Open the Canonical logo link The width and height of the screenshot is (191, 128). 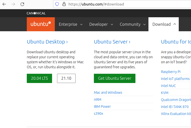36,13
